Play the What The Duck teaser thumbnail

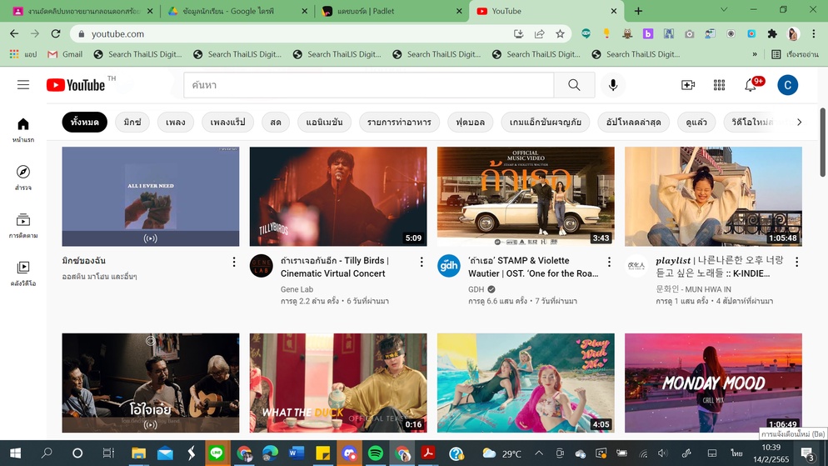coord(338,383)
